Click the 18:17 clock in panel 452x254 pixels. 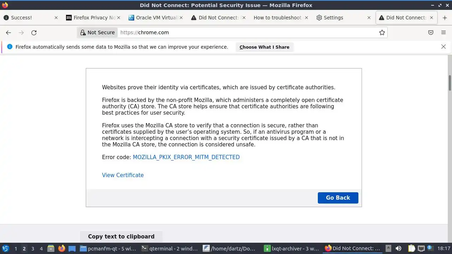444,248
